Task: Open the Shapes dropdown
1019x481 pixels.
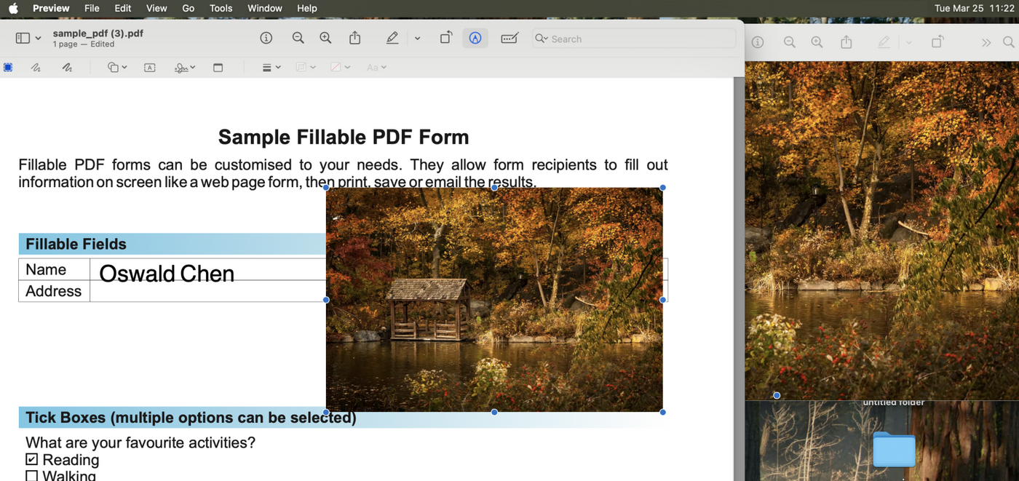Action: pos(116,67)
